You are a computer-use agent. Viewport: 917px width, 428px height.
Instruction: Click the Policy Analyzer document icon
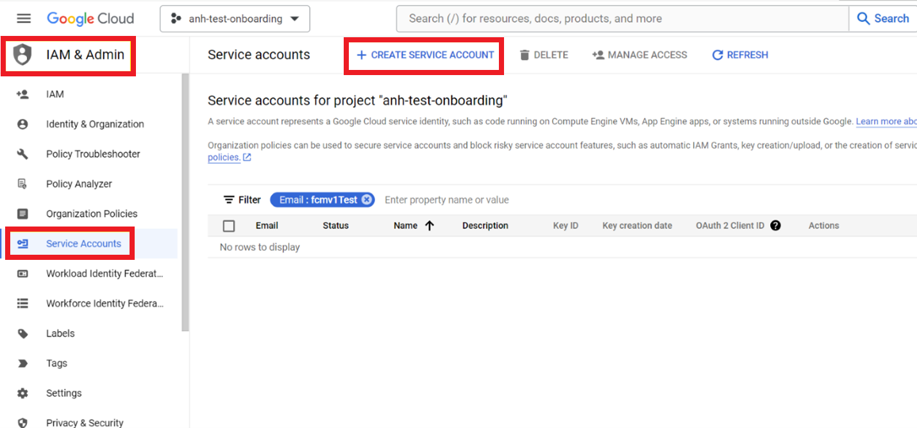coord(22,184)
